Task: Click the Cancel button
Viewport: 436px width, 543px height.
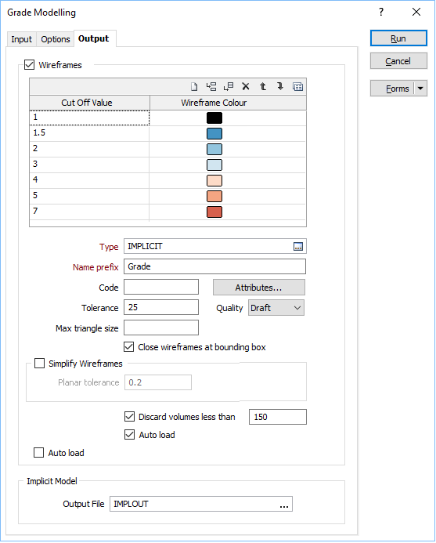Action: point(398,61)
